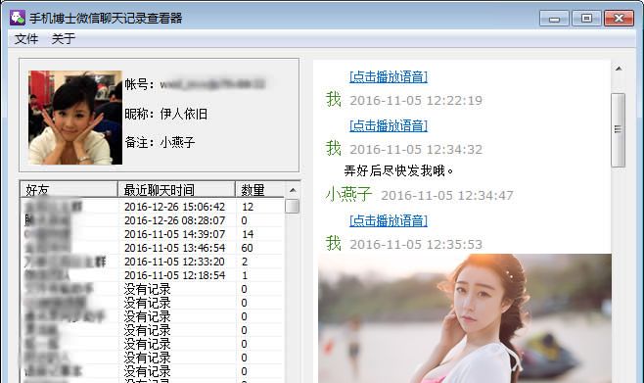Click friend list scroll-up arrow
Image resolution: width=644 pixels, height=383 pixels.
293,190
